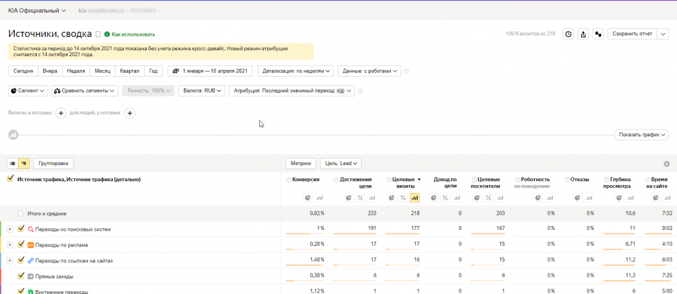Select bar chart icon under Отказы
677x294 pixels.
[590, 198]
